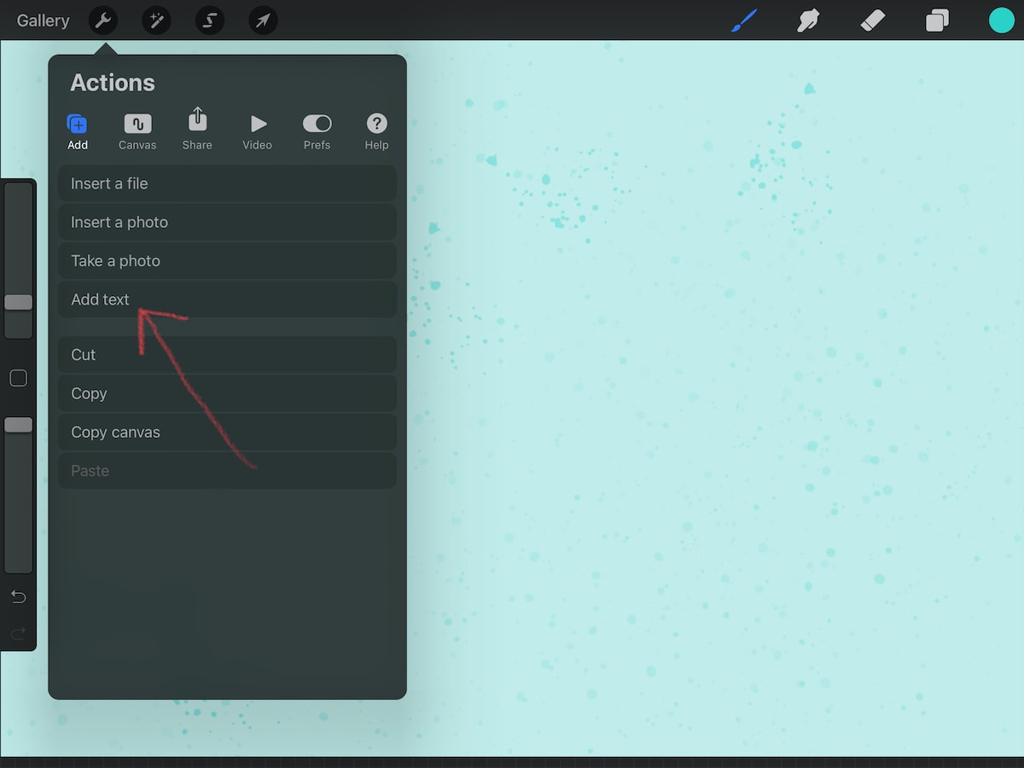Open the Actions wrench menu
Screen dimensions: 1024x768
[103, 20]
